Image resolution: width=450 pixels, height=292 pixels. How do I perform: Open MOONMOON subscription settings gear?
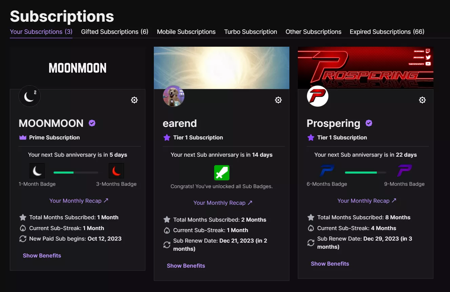[134, 100]
